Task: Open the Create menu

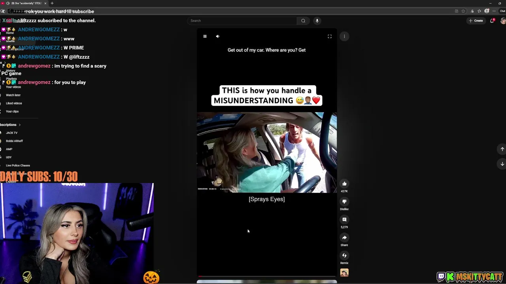Action: pos(476,21)
